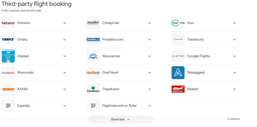Expand the Expedia row chevron
Image resolution: width=257 pixels, height=127 pixels.
(65, 106)
